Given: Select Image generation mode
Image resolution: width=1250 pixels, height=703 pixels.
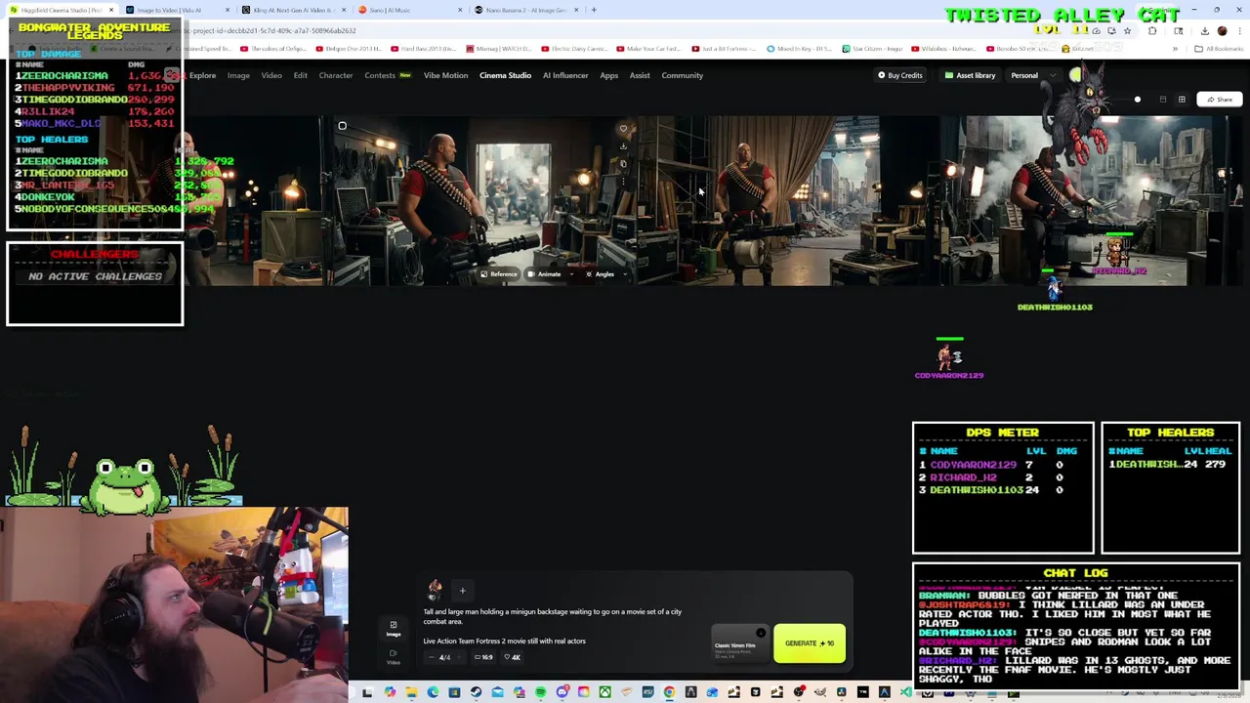Looking at the screenshot, I should [x=394, y=629].
